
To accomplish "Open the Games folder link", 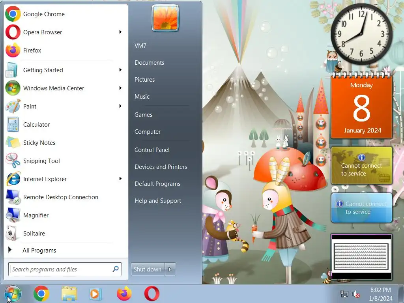I will point(143,115).
